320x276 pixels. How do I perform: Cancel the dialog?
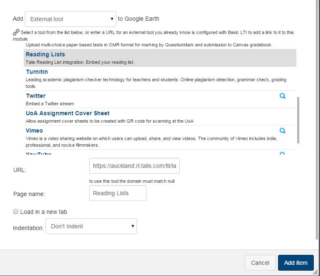[x=260, y=263]
